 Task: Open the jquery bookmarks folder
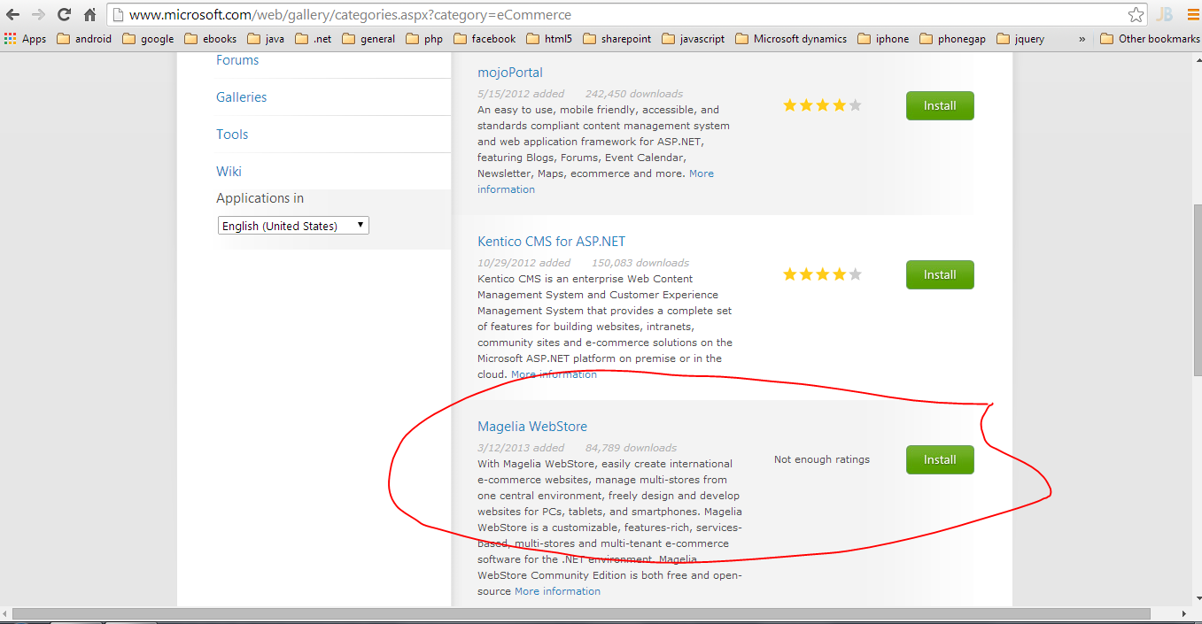pyautogui.click(x=1020, y=39)
